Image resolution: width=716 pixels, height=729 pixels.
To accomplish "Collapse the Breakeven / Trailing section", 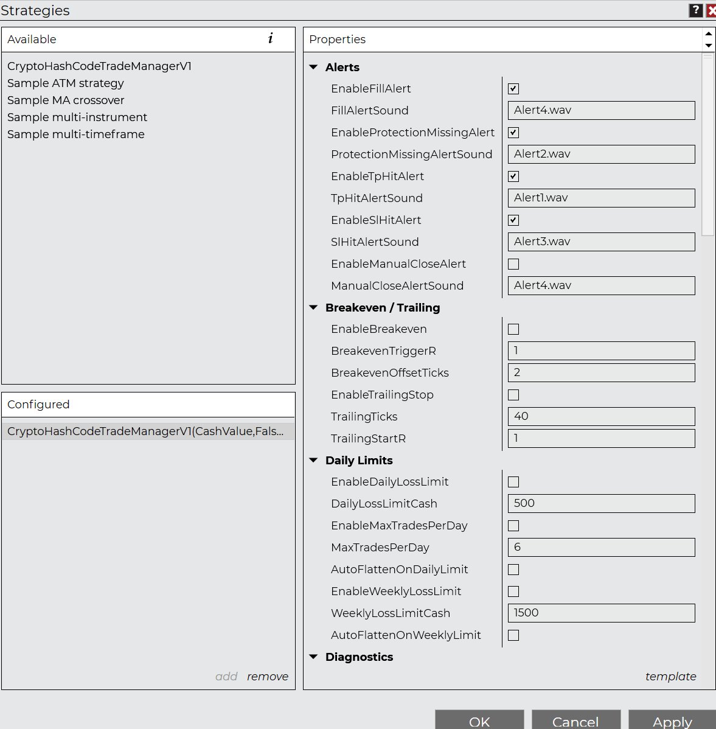I will (x=314, y=308).
